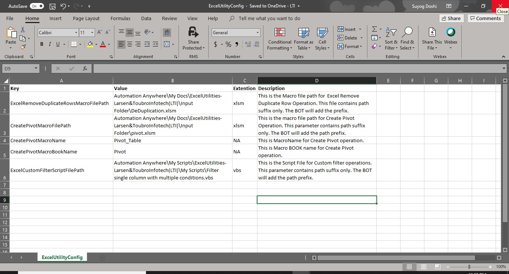Image resolution: width=509 pixels, height=274 pixels.
Task: Click the Insert Function fx icon
Action: (85, 68)
